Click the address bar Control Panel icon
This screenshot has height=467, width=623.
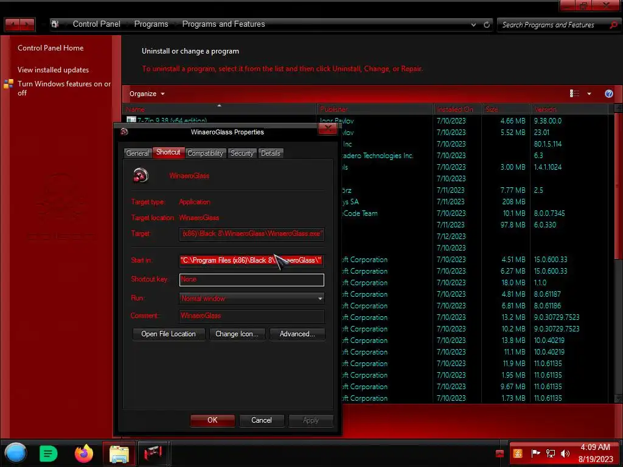55,24
